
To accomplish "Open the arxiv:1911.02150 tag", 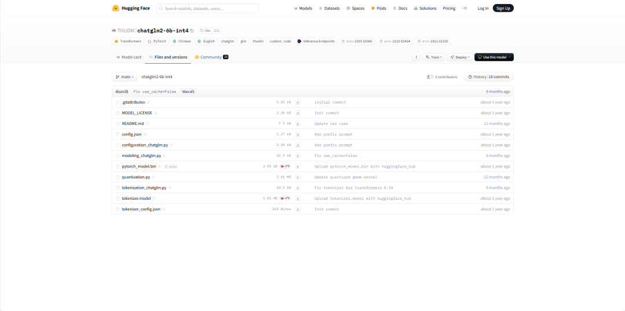I will tap(433, 41).
